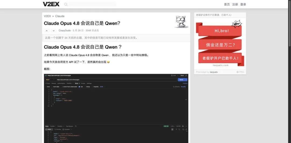The width and height of the screenshot is (291, 143).
Task: Click the response link icon
Action: pos(186,129)
